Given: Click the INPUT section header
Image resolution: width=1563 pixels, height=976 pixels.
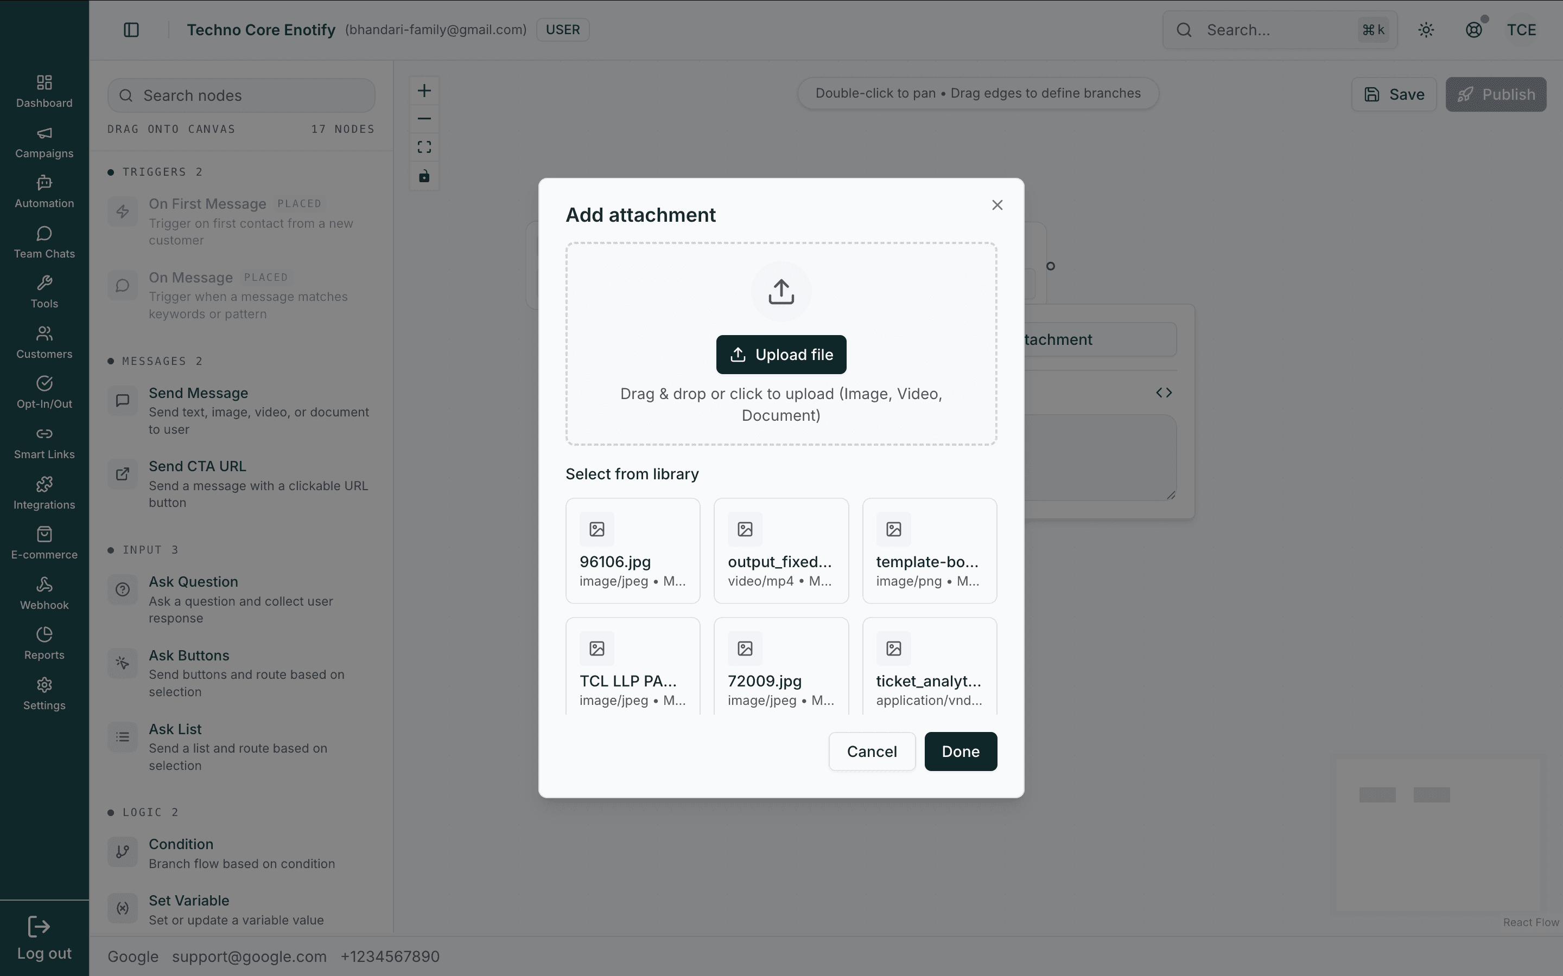Looking at the screenshot, I should 143,550.
